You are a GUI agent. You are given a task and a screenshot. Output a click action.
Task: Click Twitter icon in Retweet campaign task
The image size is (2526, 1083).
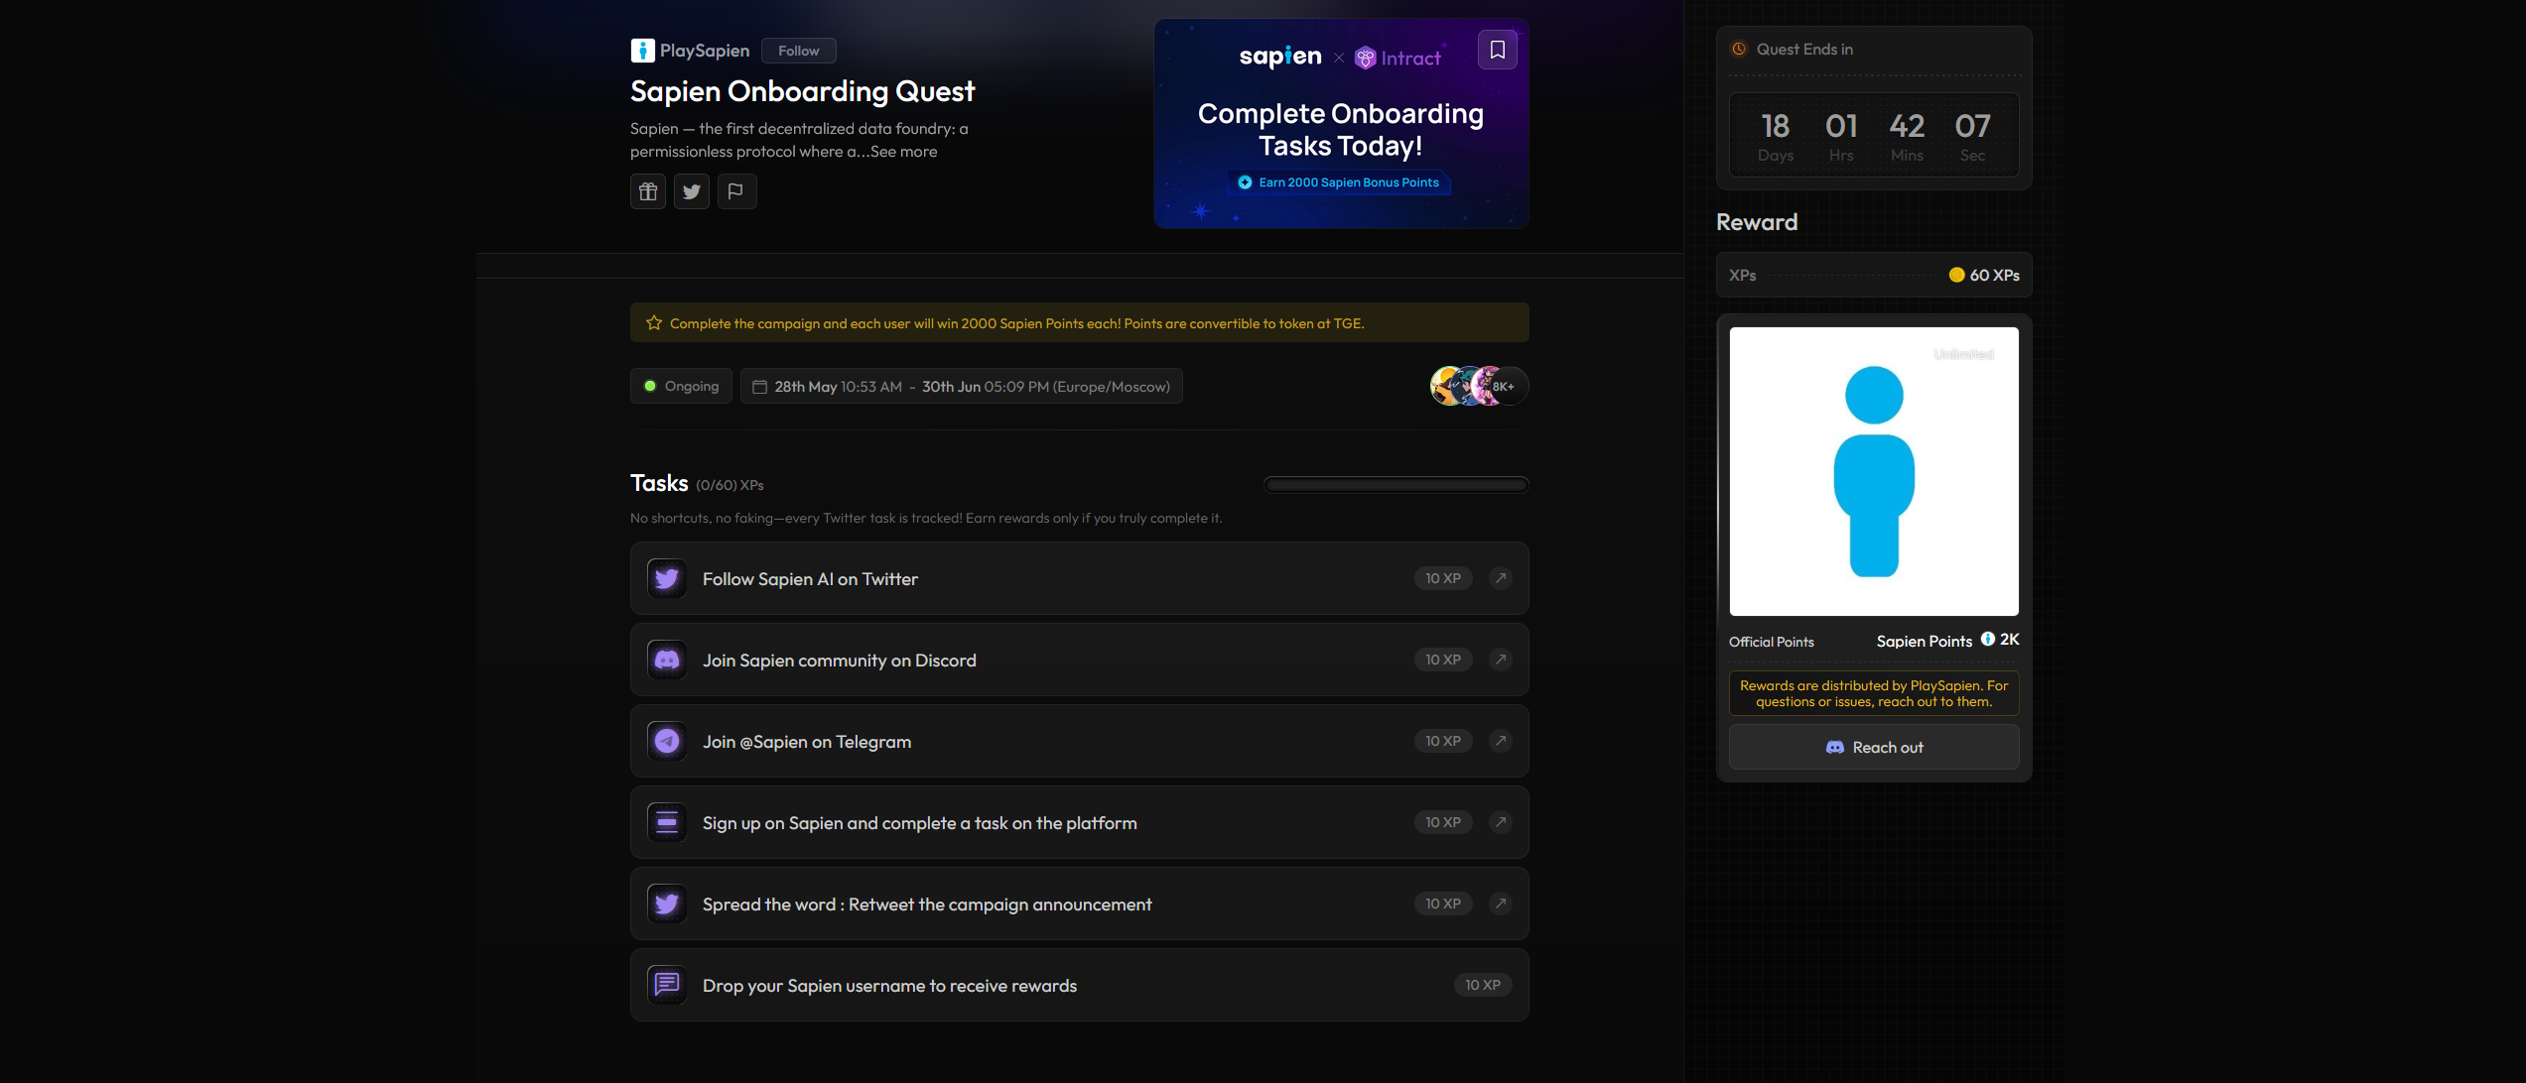click(x=667, y=903)
